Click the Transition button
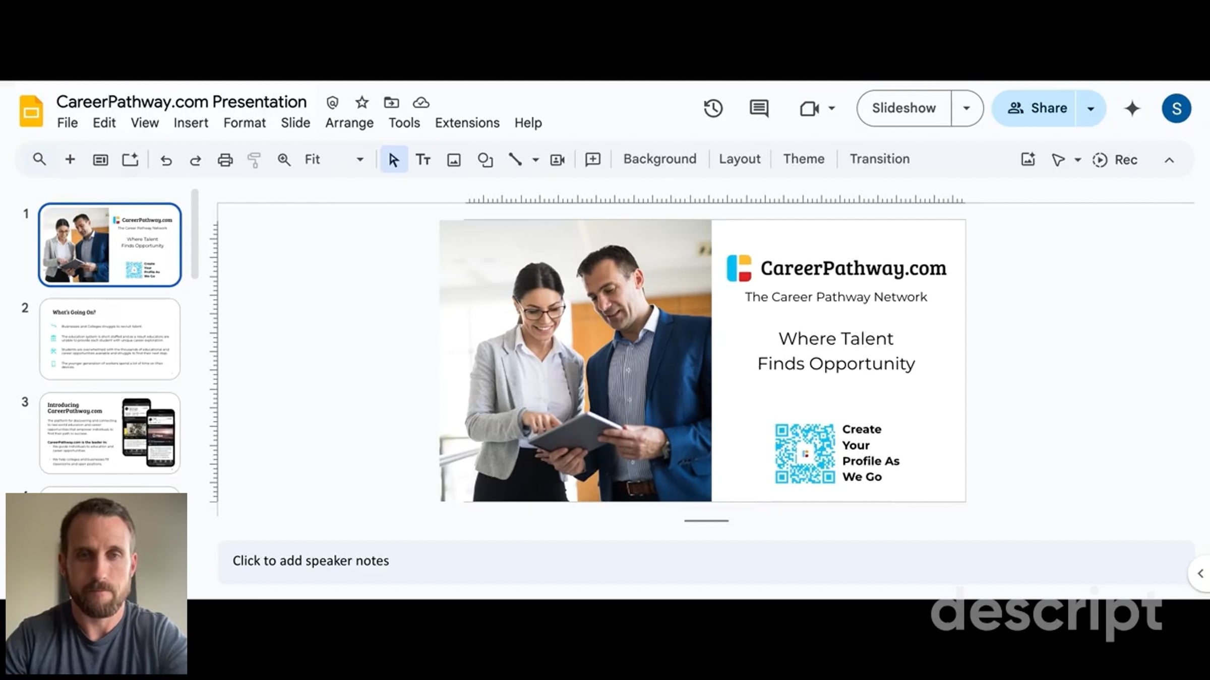This screenshot has height=680, width=1210. tap(879, 159)
